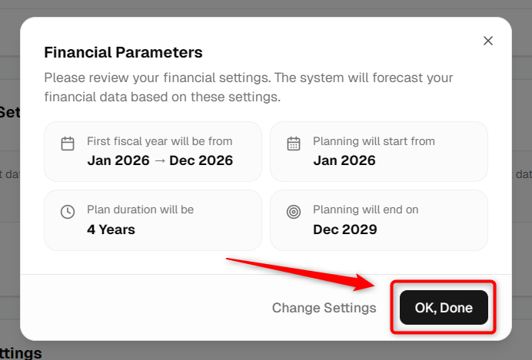Screen dimensions: 532x360
Task: Click the arrow between Jan 2026 and Dec 2026
Action: [159, 160]
